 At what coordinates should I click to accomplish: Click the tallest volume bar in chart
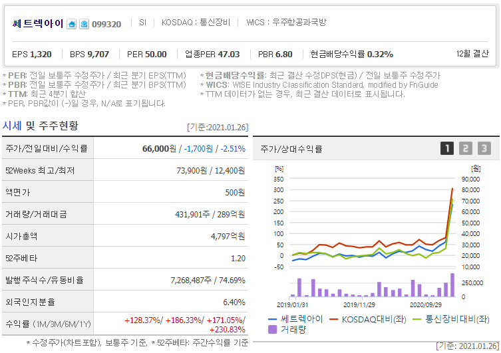(x=452, y=285)
